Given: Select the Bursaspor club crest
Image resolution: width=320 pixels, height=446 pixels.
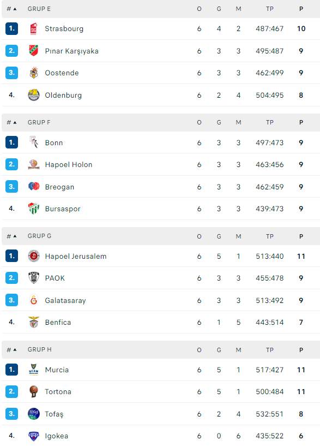Looking at the screenshot, I should tap(33, 209).
